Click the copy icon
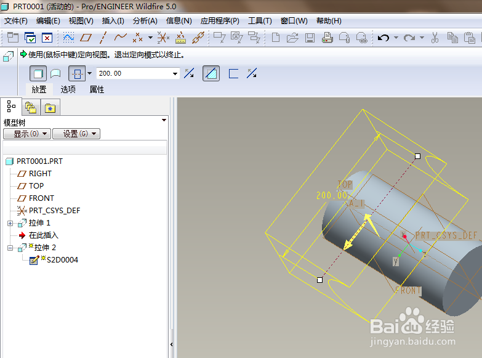Viewport: 482px width, 358px height. (x=452, y=38)
